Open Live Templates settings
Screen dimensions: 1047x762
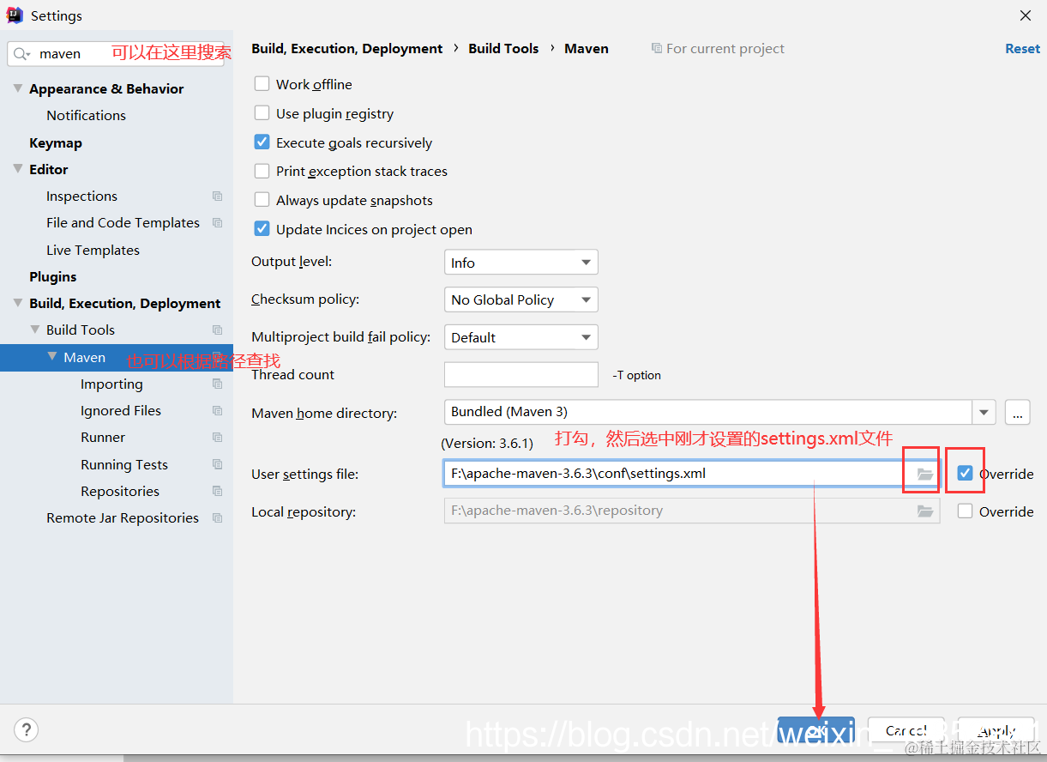point(93,250)
